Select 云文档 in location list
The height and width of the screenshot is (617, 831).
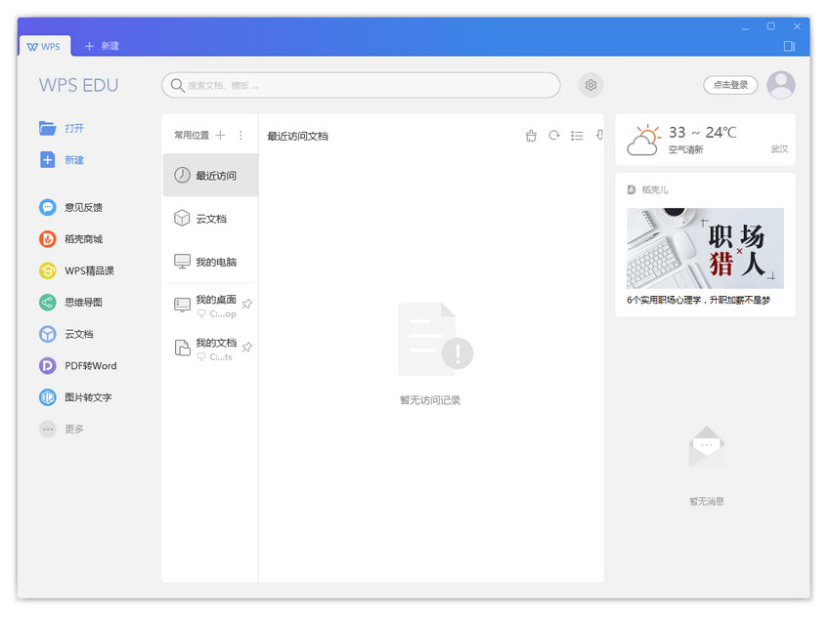[210, 219]
